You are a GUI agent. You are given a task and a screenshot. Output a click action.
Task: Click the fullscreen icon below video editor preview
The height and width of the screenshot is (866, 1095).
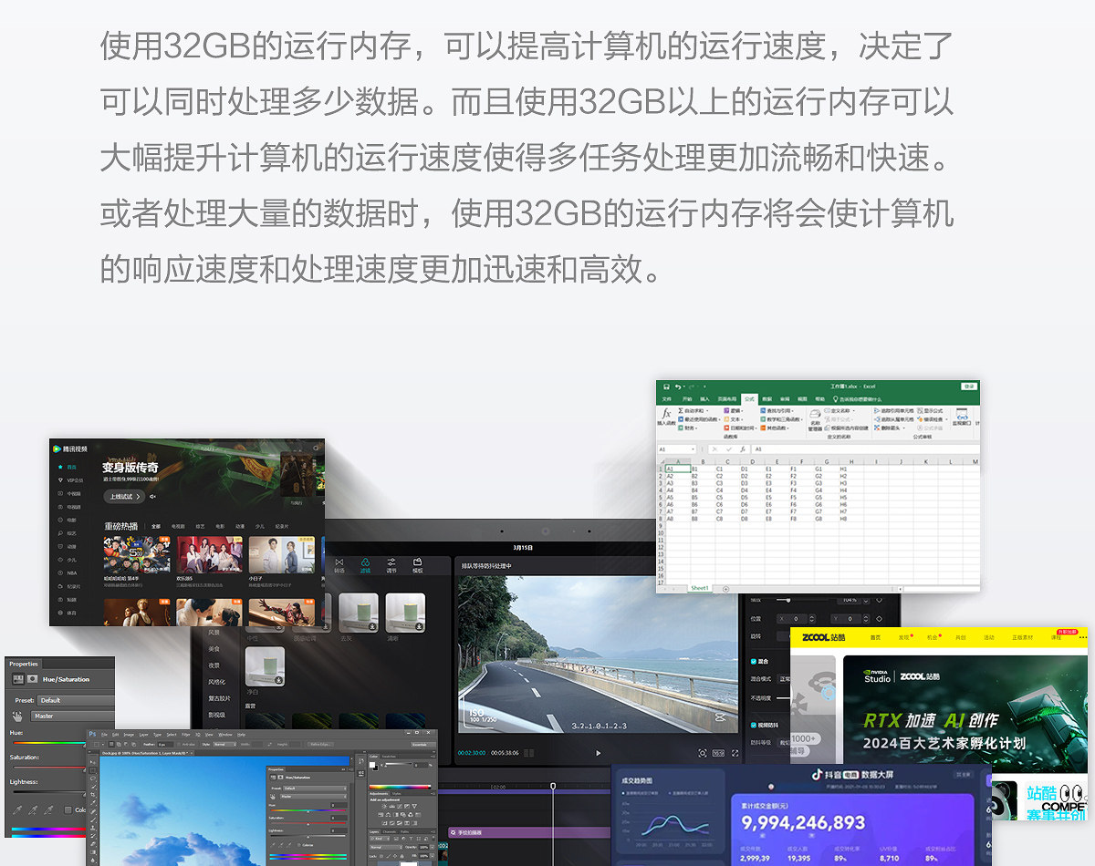pos(735,753)
